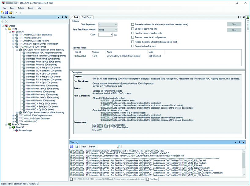Save the log with the Tool Log save icon

click(x=72, y=146)
